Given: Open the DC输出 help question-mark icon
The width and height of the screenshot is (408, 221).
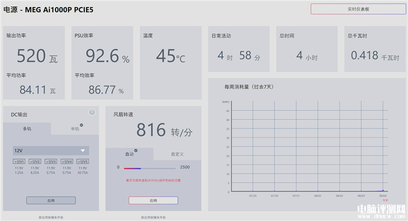Looking at the screenshot, I should point(92,112).
